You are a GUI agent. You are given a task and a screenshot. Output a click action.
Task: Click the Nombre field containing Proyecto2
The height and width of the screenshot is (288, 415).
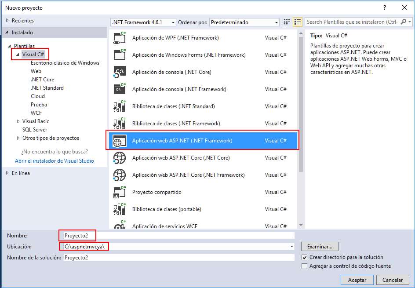tap(179, 236)
